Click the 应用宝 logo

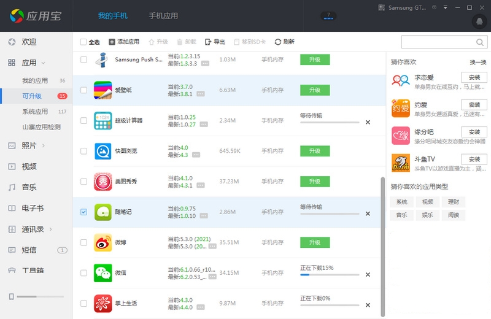click(36, 16)
